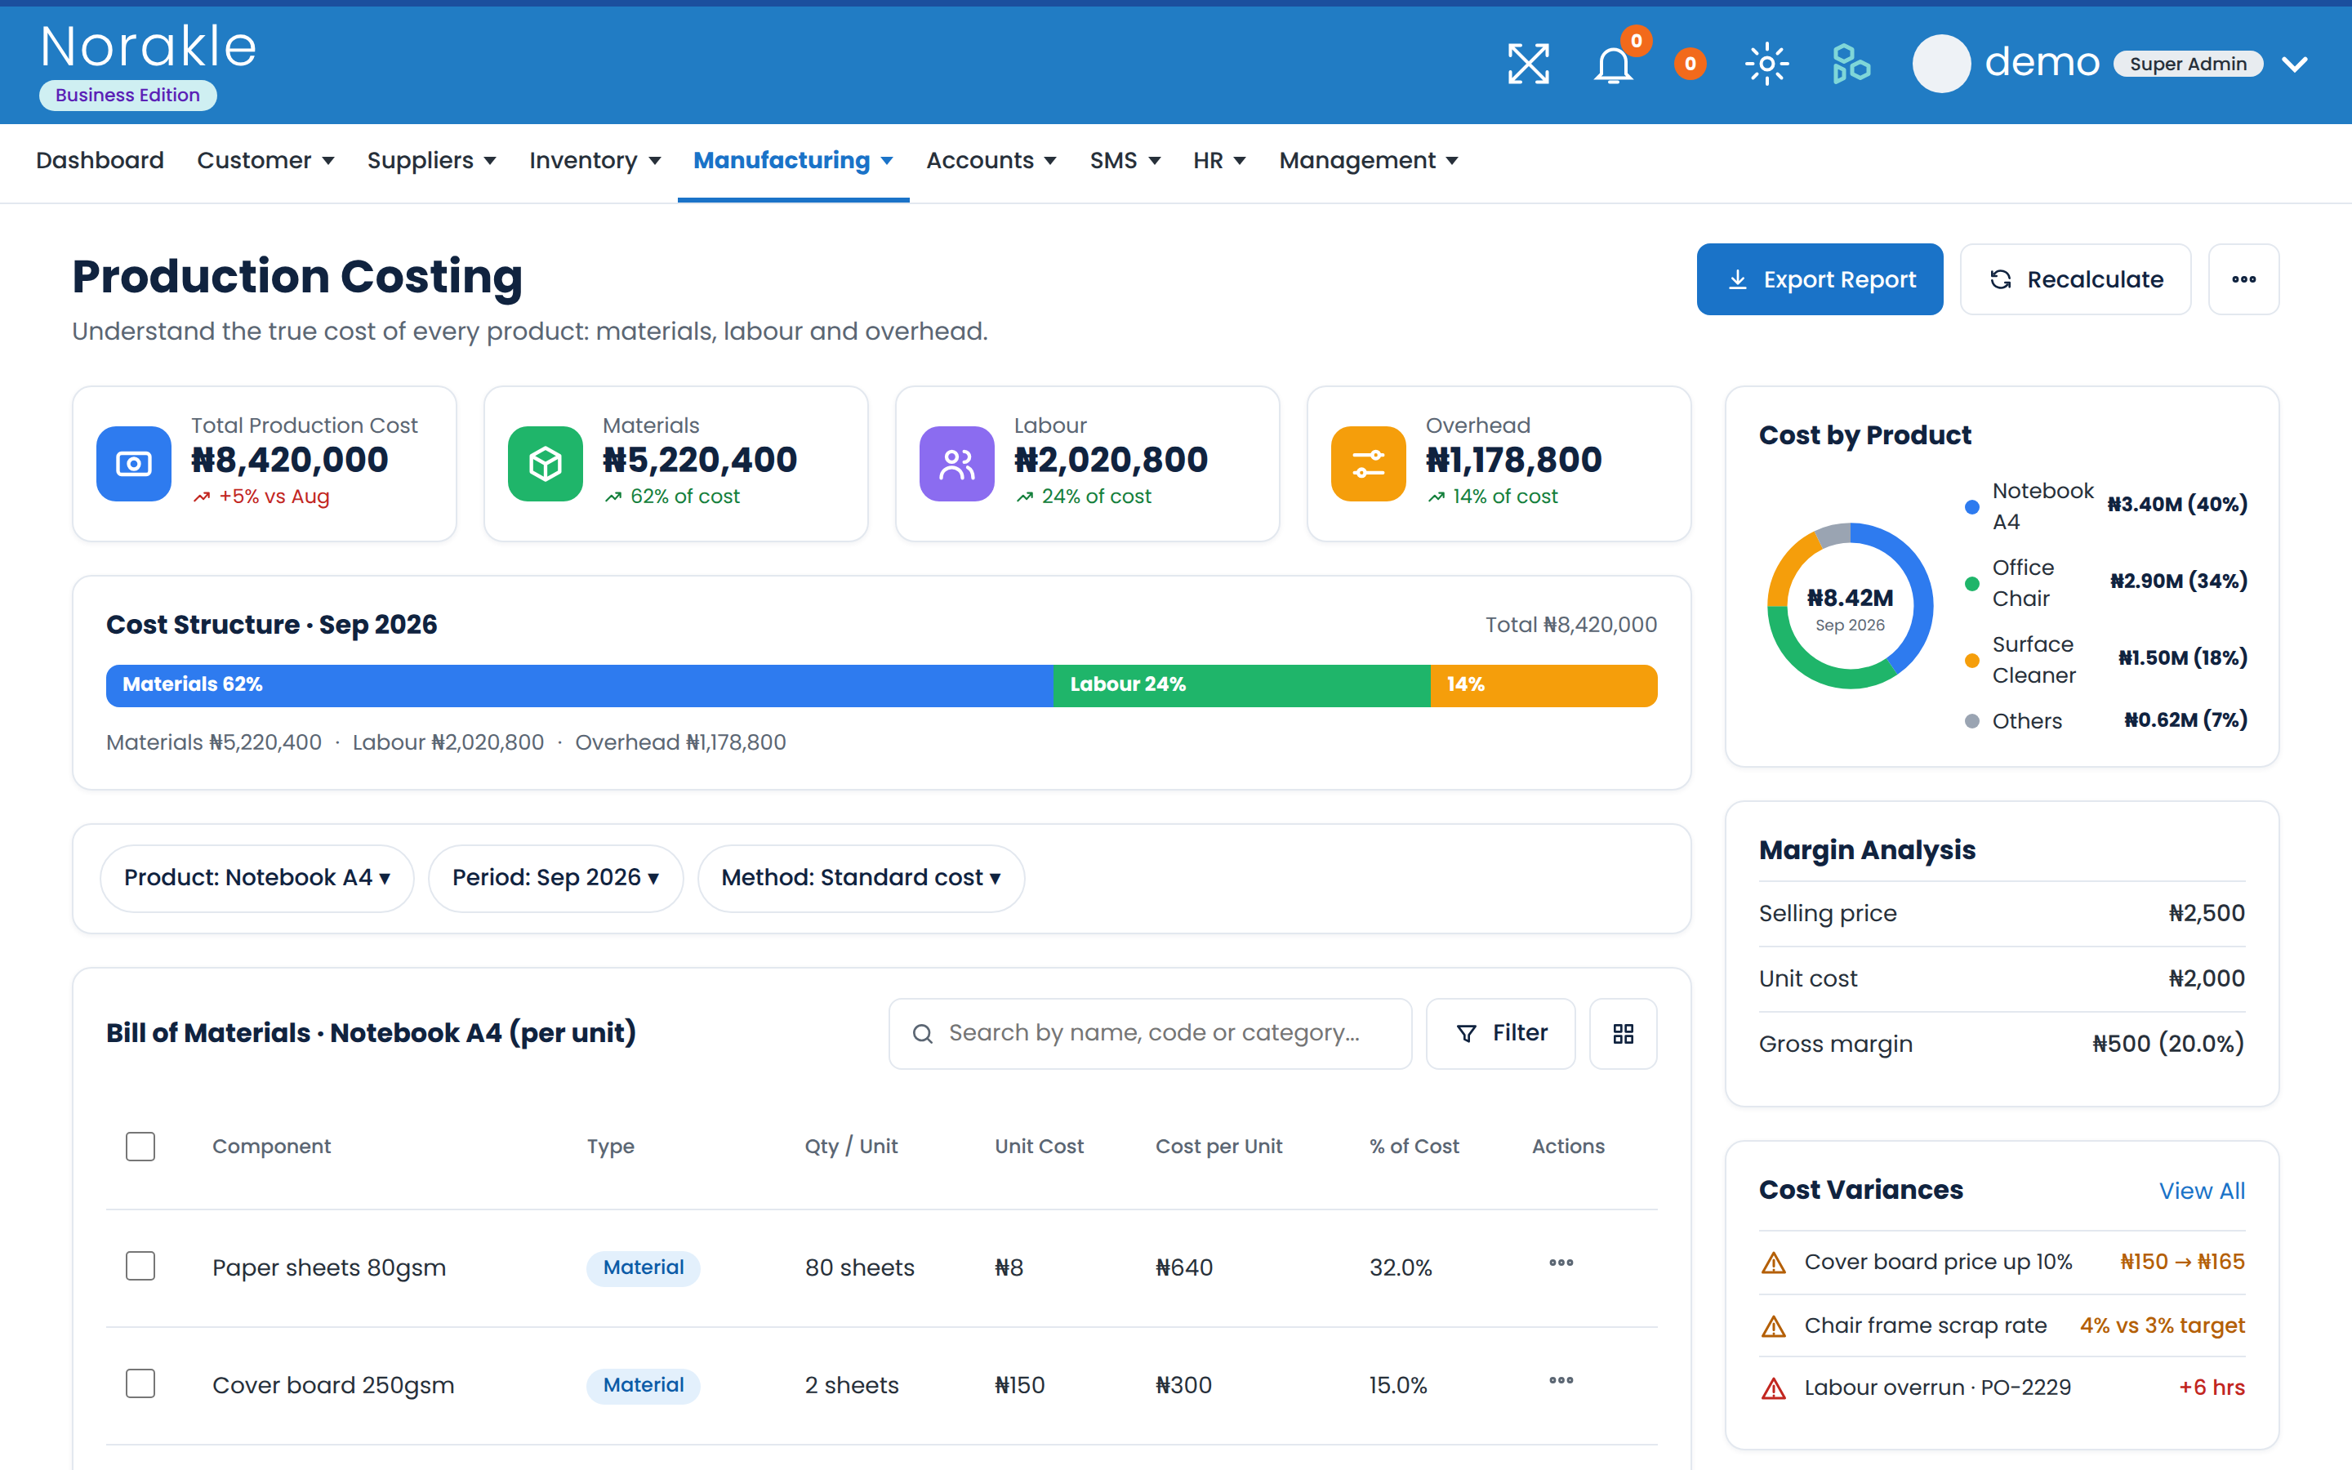This screenshot has height=1470, width=2352.
Task: Click the demo user avatar
Action: 1941,65
